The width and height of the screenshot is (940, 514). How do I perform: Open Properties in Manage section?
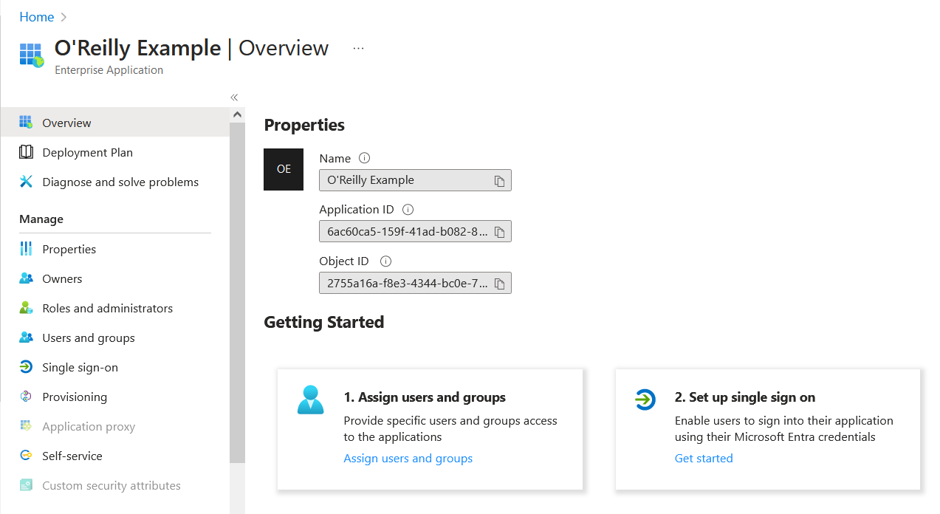pyautogui.click(x=115, y=249)
